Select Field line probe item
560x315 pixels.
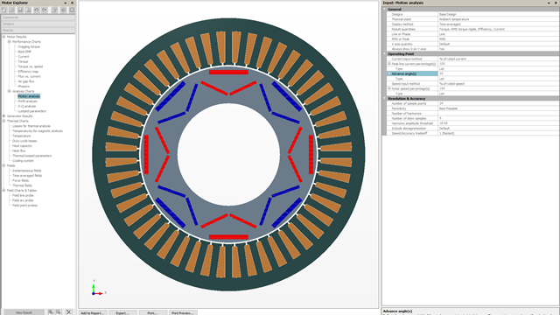click(23, 195)
